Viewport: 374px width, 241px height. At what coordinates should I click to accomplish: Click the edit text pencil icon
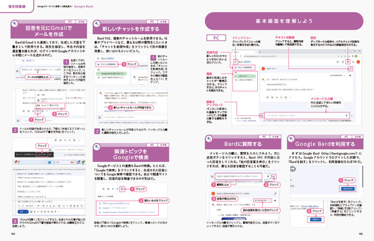(346, 68)
